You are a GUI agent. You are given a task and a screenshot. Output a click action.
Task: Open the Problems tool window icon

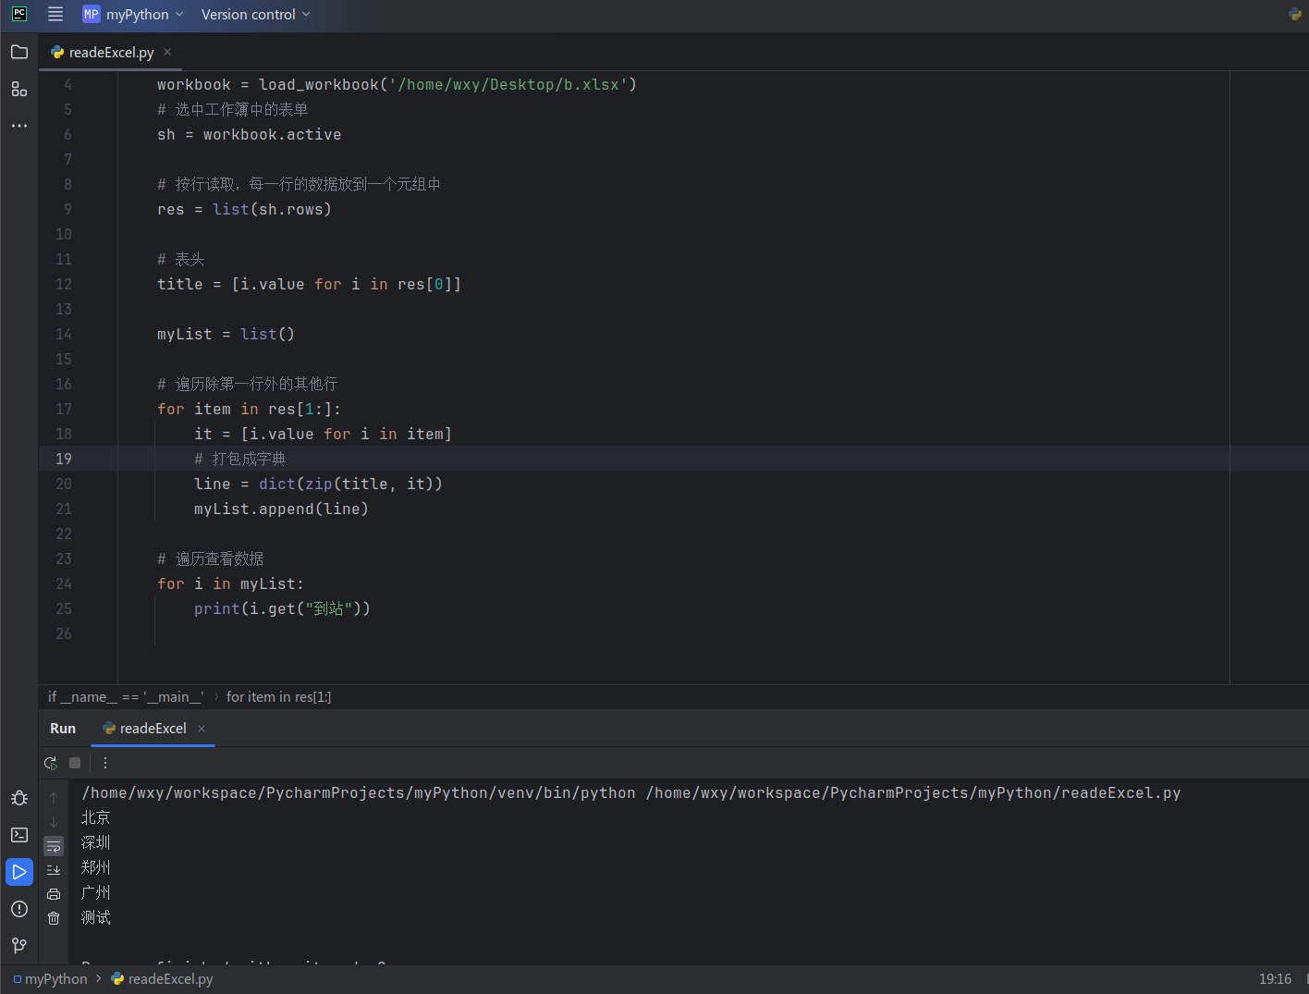tap(18, 909)
